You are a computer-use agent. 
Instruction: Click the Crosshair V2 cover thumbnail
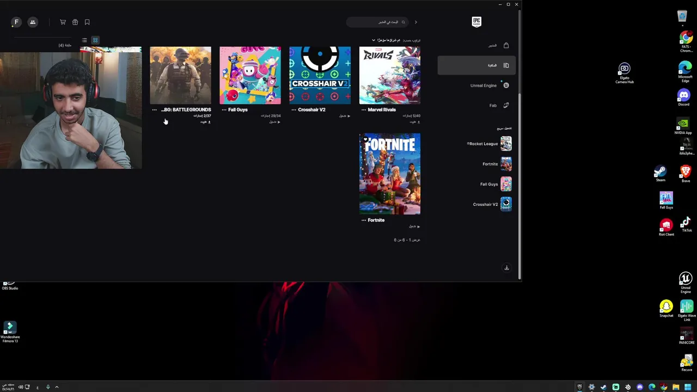click(x=320, y=75)
